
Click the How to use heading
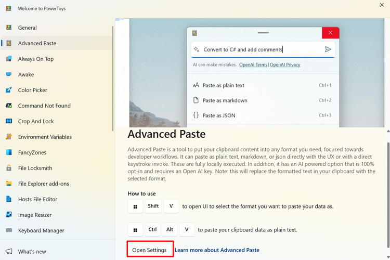[141, 193]
